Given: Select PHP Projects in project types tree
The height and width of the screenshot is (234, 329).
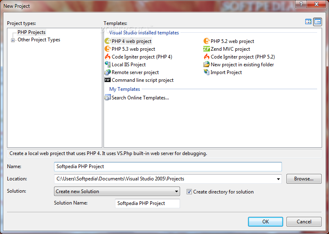Looking at the screenshot, I should (x=32, y=32).
